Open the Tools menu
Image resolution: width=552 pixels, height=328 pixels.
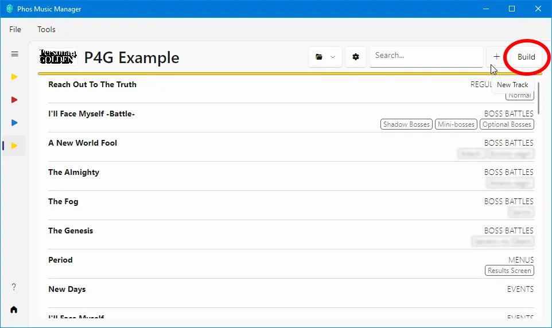coord(46,29)
